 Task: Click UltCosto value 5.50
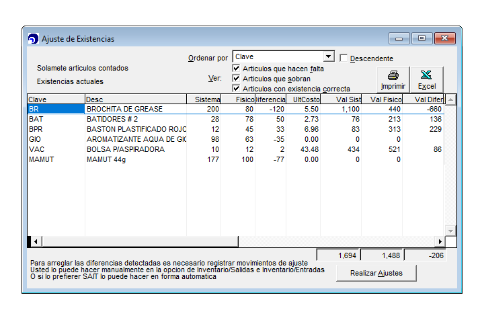(311, 109)
